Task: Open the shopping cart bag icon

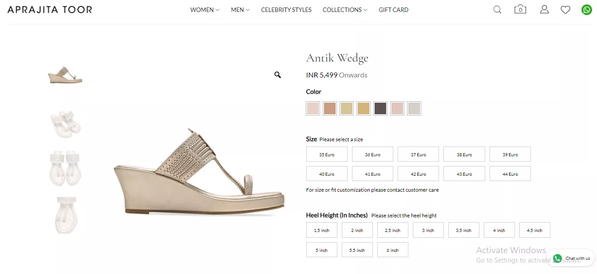Action: pos(520,9)
